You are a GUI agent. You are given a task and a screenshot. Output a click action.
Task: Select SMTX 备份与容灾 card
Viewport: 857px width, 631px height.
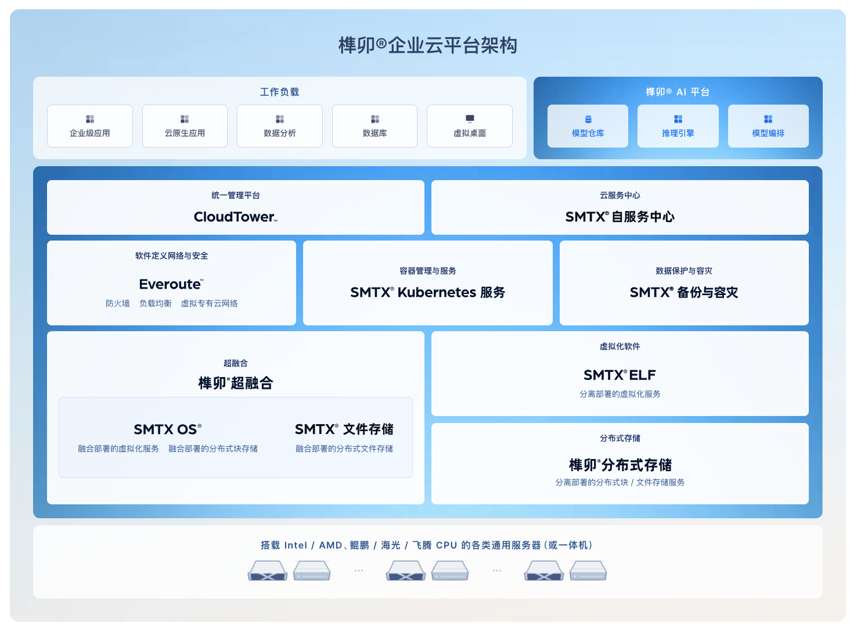pos(683,284)
